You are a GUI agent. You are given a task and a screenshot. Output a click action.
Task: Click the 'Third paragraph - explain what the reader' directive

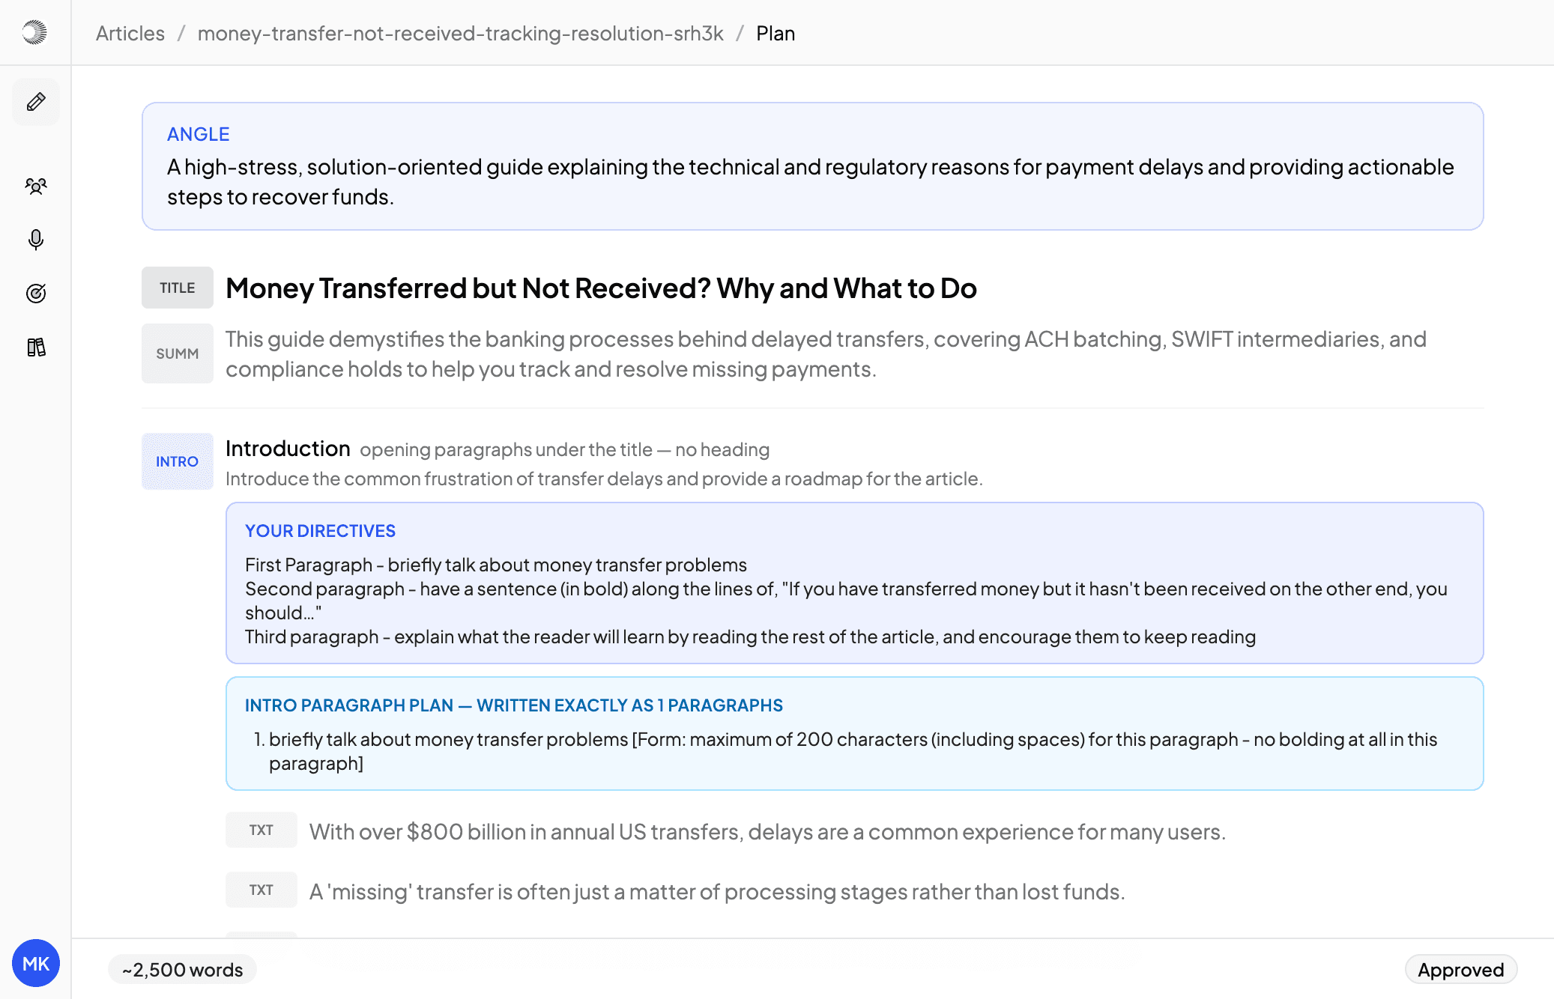pyautogui.click(x=750, y=637)
